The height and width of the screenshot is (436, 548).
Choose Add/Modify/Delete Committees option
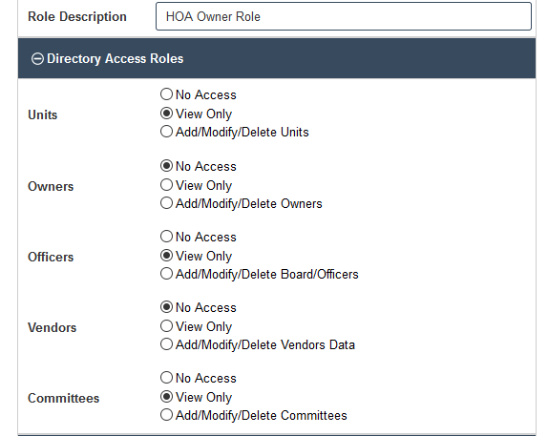[x=166, y=415]
